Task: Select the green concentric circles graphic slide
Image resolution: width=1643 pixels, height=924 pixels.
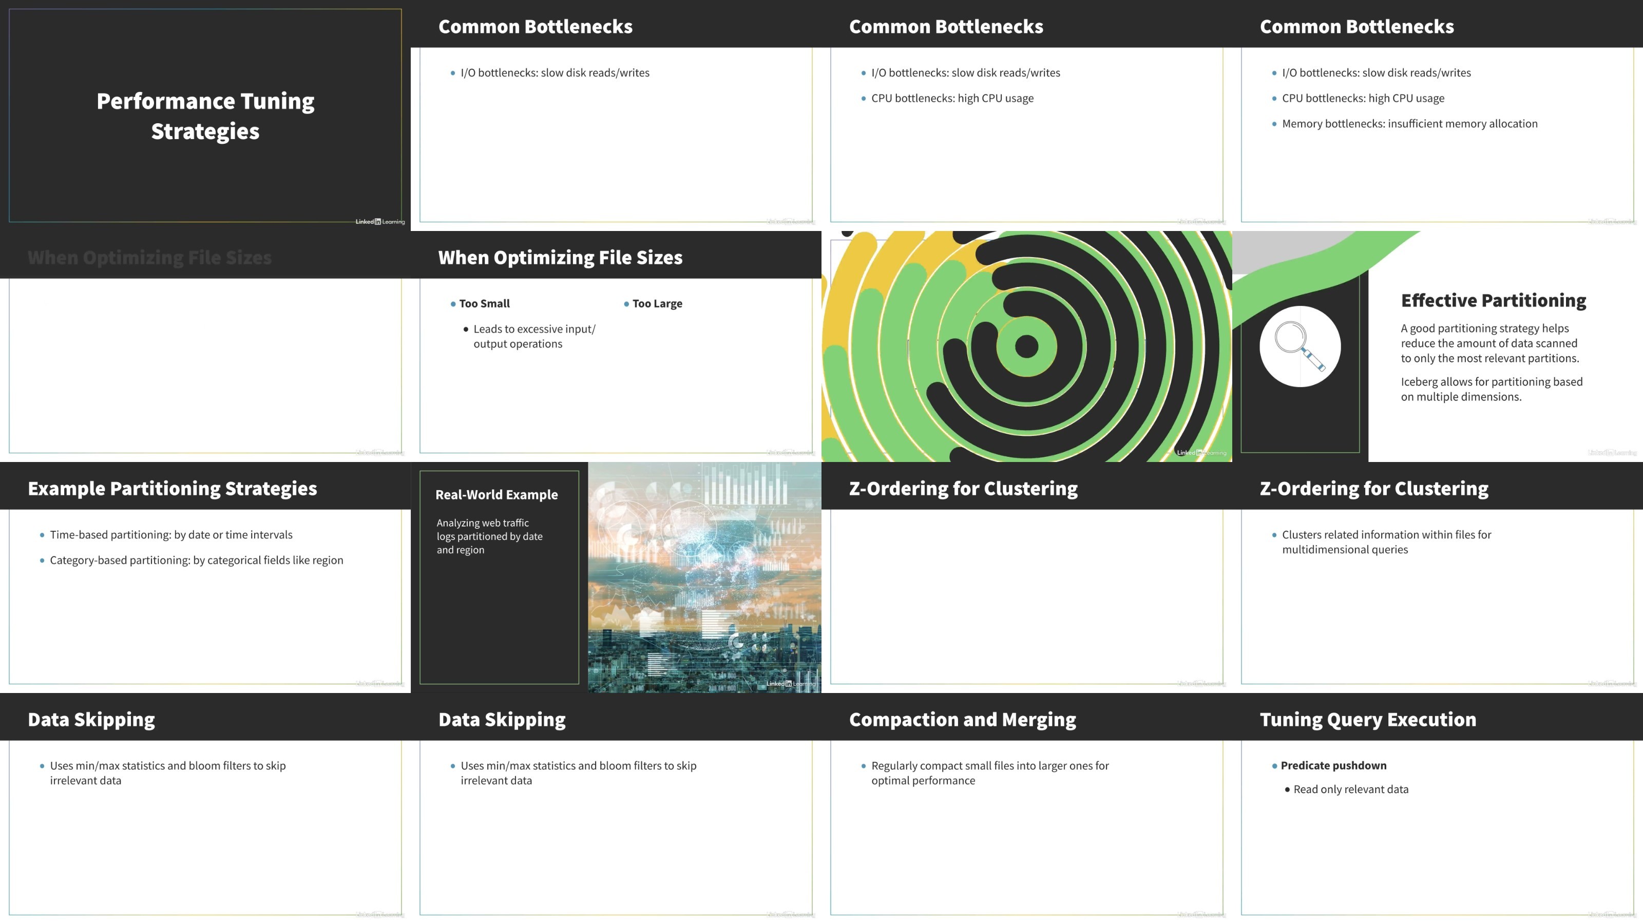Action: pyautogui.click(x=1027, y=346)
